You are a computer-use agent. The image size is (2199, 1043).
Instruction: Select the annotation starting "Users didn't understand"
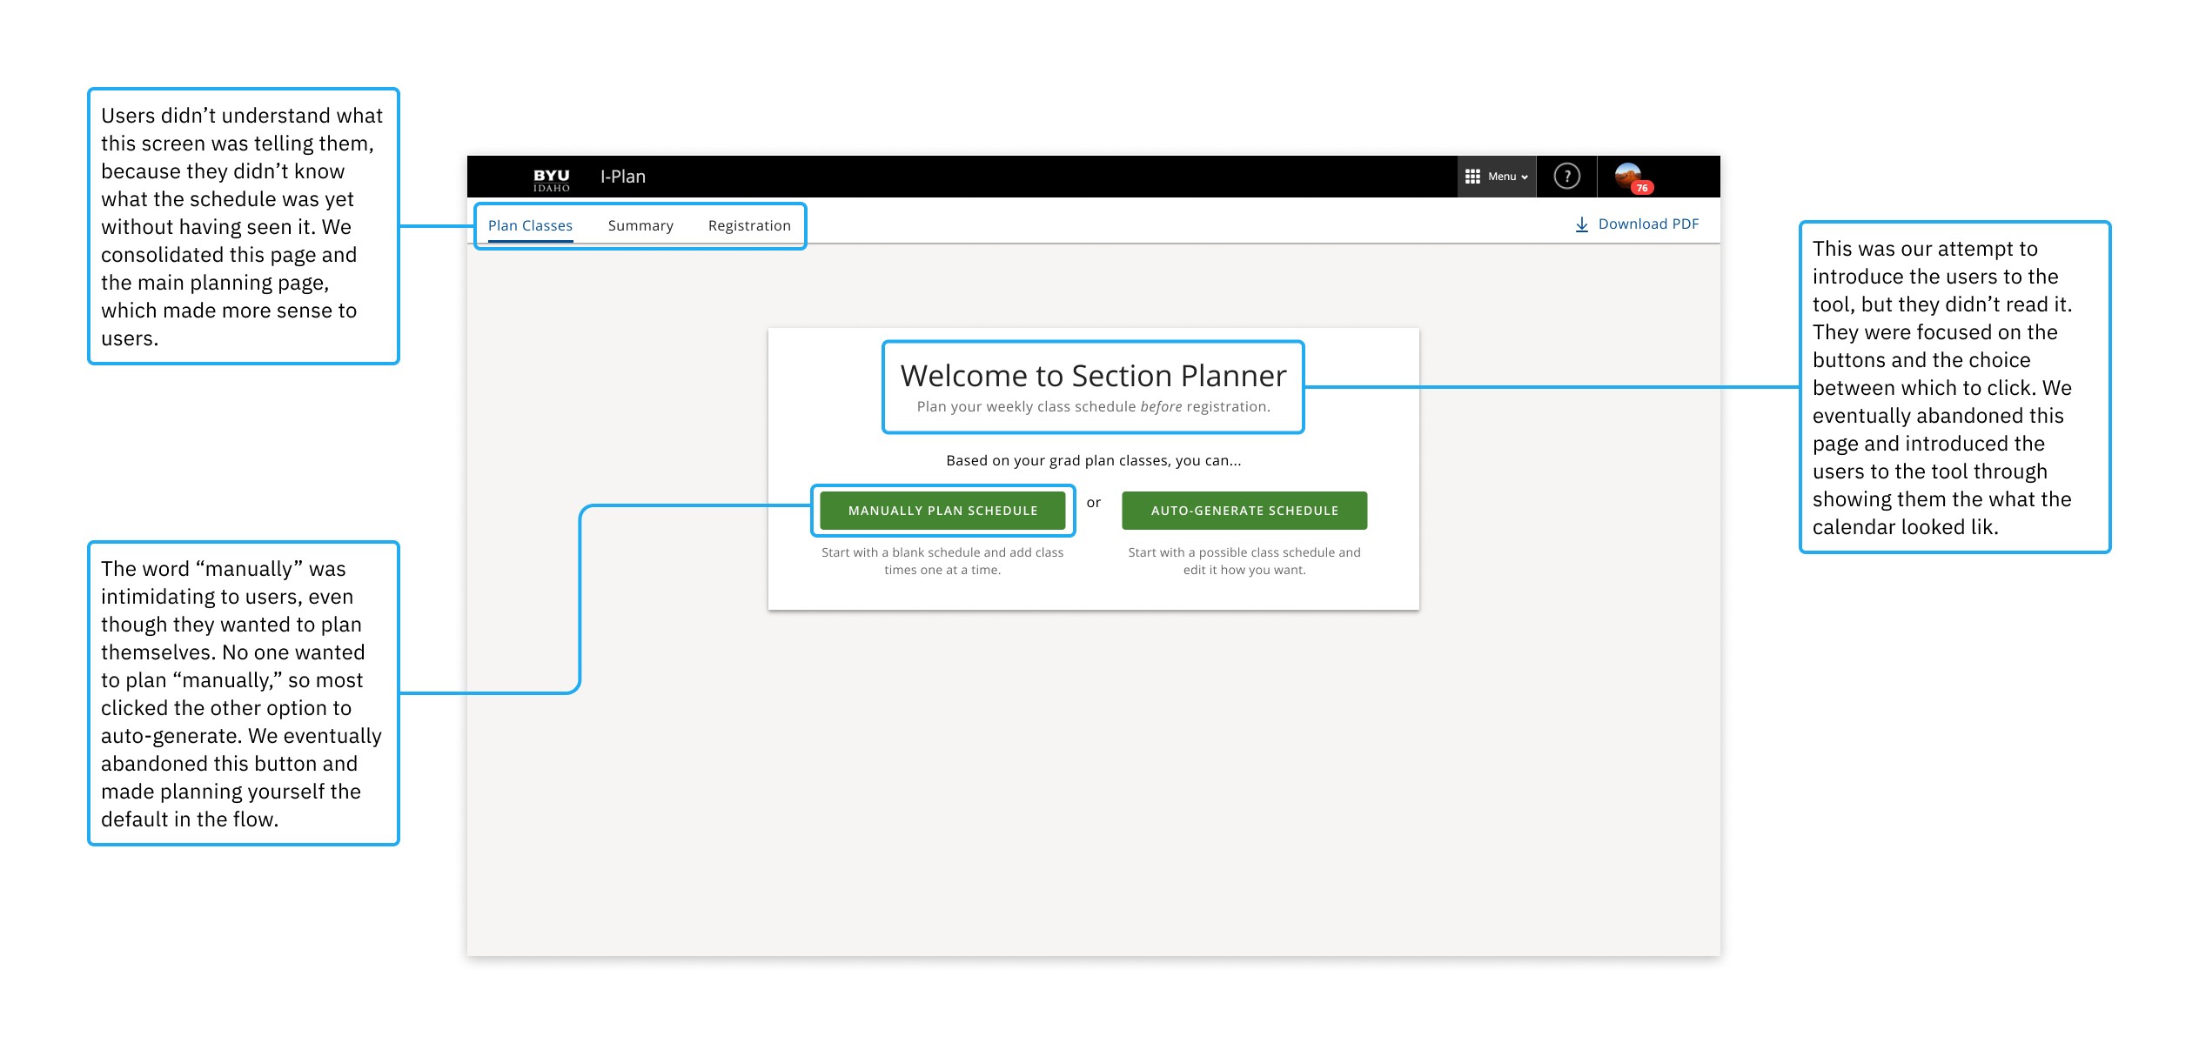click(243, 226)
